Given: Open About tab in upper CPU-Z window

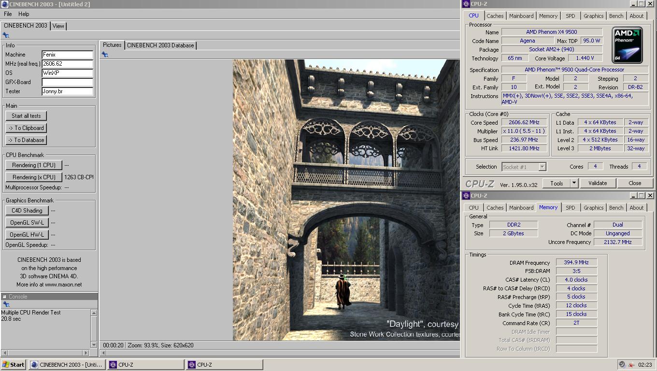Looking at the screenshot, I should (x=637, y=16).
